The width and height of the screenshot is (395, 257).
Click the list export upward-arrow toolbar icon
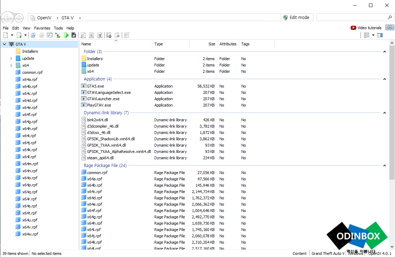pos(109,35)
